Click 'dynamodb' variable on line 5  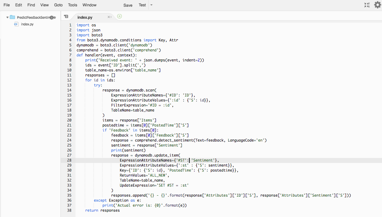pyautogui.click(x=85, y=45)
